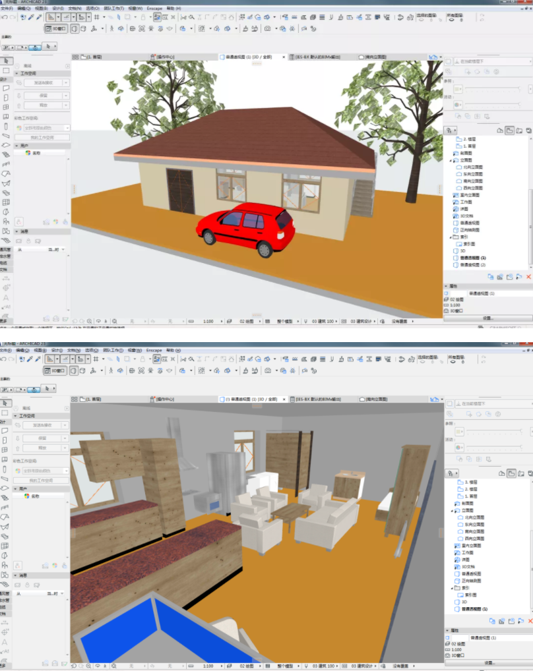Open the 设计(D) menu in the upper window
Viewport: 533px width, 671px height.
click(58, 9)
